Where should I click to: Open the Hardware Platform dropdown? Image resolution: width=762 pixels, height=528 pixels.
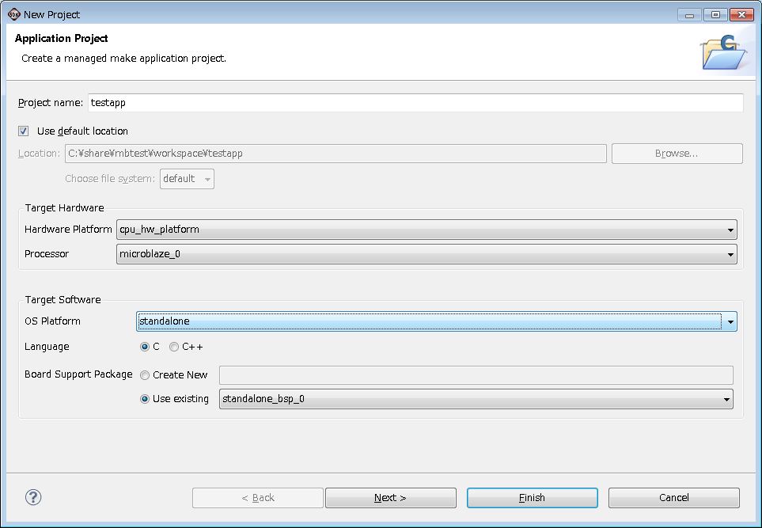pyautogui.click(x=730, y=230)
